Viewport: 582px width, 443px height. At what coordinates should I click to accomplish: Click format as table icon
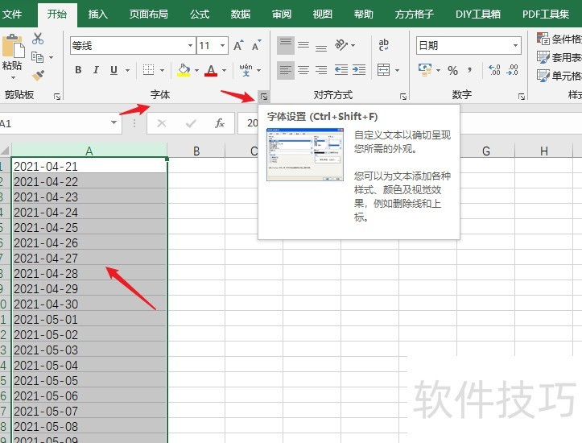(543, 57)
